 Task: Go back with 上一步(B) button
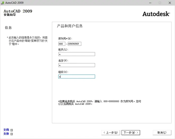click(111, 133)
